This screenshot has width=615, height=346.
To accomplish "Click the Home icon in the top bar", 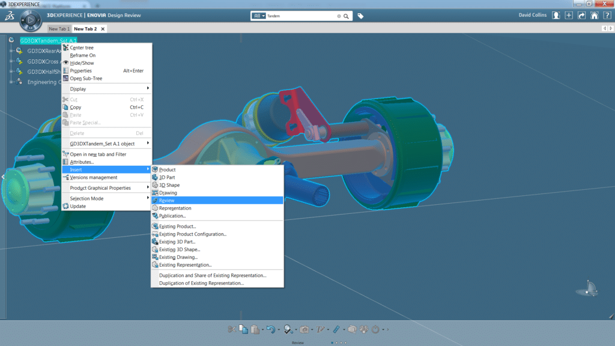I will pyautogui.click(x=594, y=15).
